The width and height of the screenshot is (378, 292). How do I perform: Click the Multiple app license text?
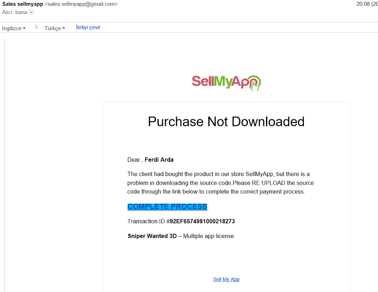208,236
